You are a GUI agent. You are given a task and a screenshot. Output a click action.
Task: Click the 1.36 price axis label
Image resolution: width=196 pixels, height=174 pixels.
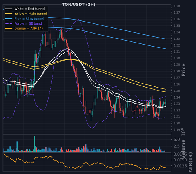point(177,19)
